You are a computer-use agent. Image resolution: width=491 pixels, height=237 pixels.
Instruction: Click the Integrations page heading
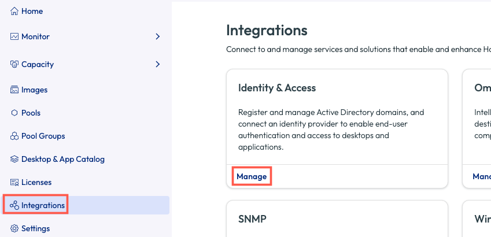pyautogui.click(x=267, y=30)
